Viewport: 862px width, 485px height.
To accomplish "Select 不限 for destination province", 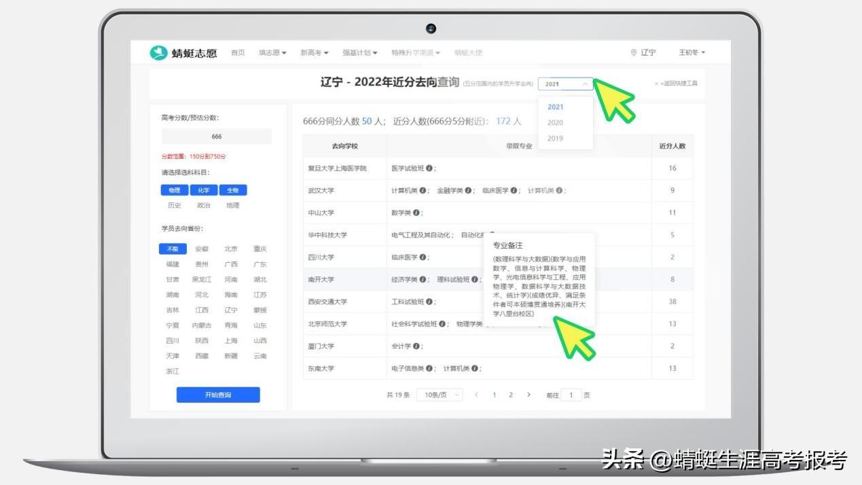I will point(173,249).
